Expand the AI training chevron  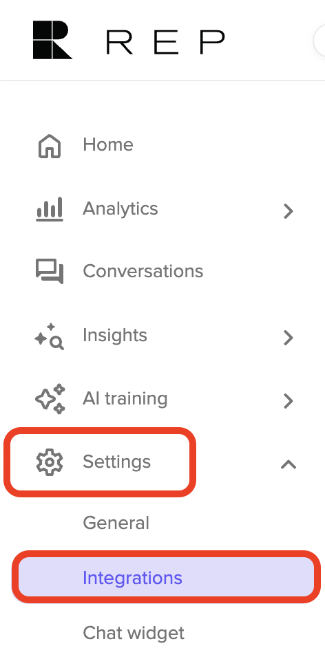(289, 401)
